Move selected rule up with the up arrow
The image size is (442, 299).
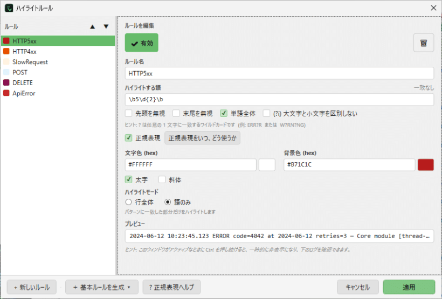coord(93,26)
